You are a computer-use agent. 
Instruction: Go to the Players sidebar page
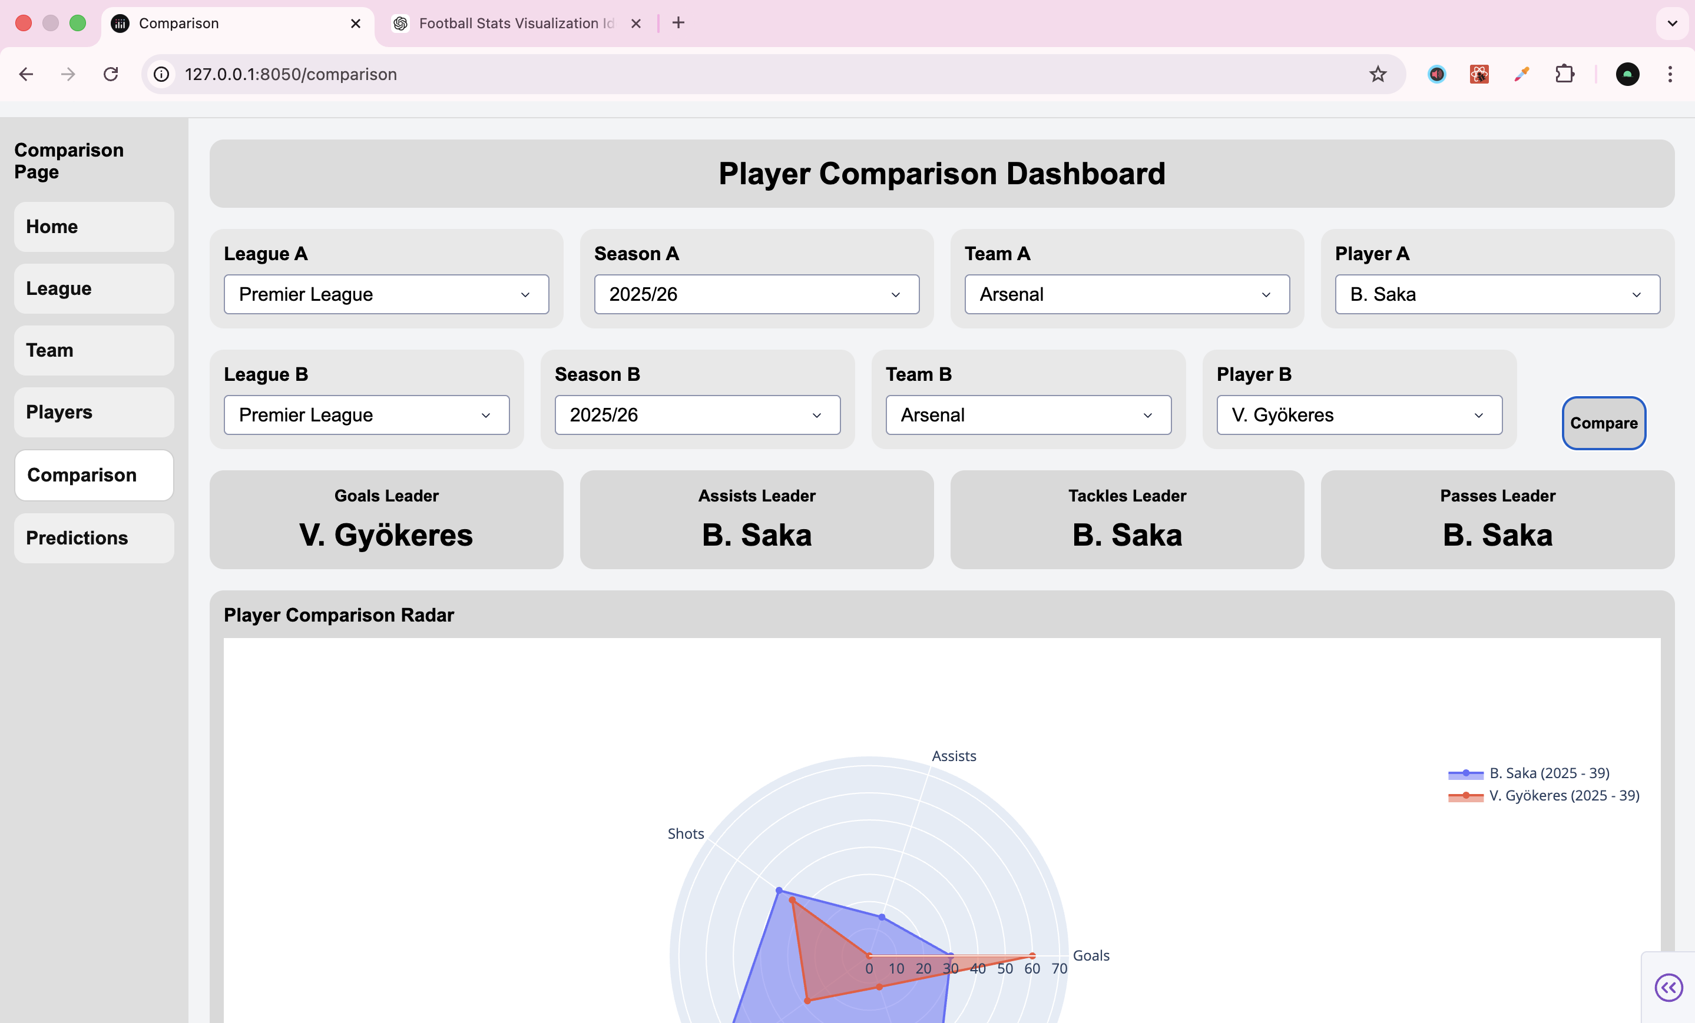coord(94,412)
